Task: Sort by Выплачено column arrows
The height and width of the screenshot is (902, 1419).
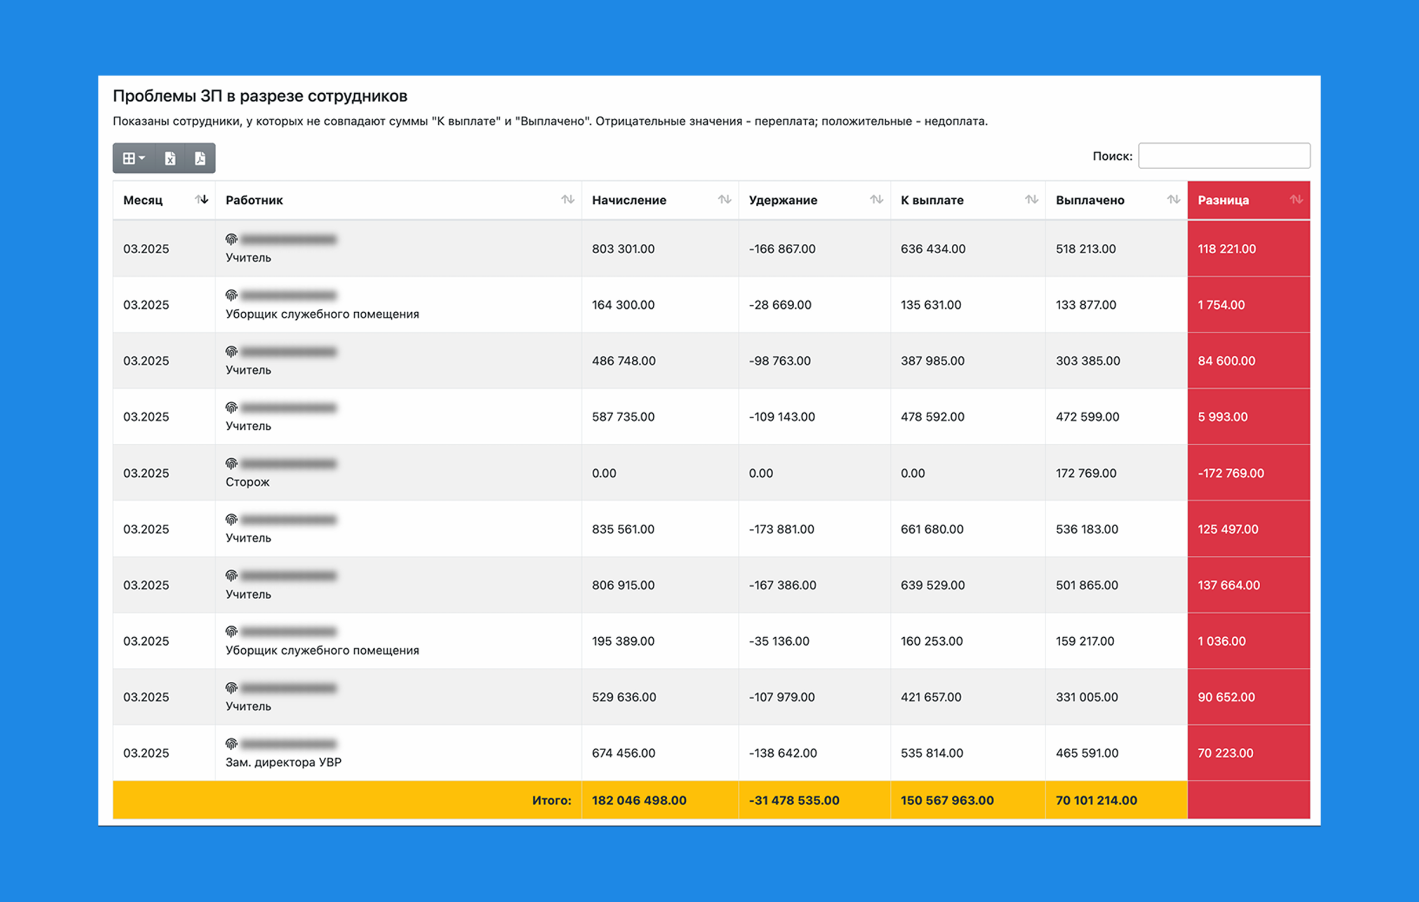Action: point(1173,200)
